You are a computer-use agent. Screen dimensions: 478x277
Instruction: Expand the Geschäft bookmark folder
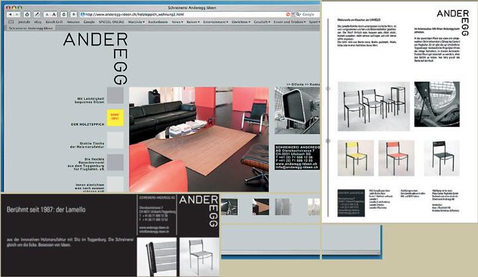[262, 22]
